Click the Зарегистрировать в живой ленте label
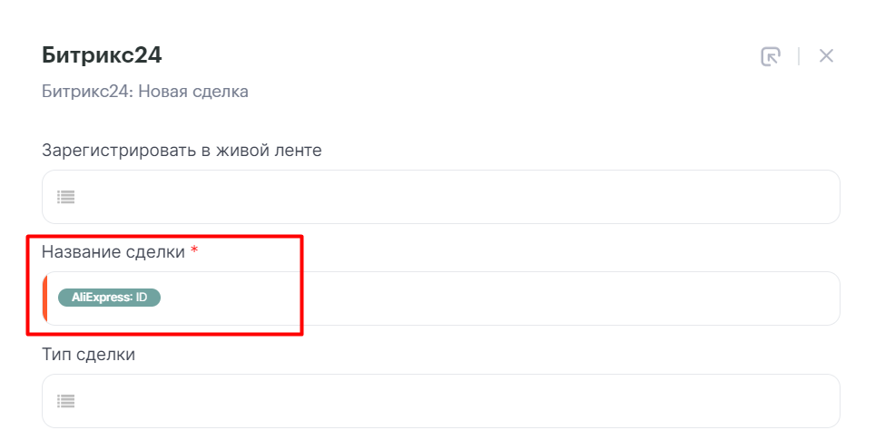This screenshot has height=440, width=885. pos(182,150)
